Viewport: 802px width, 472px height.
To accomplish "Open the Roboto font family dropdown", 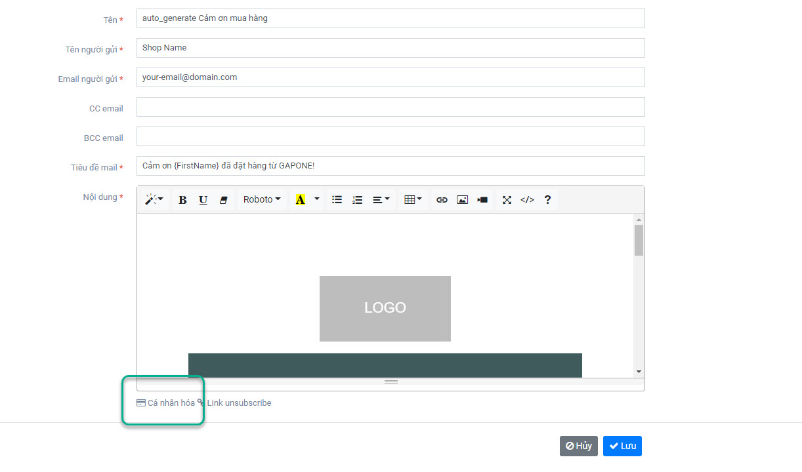I will pyautogui.click(x=262, y=200).
